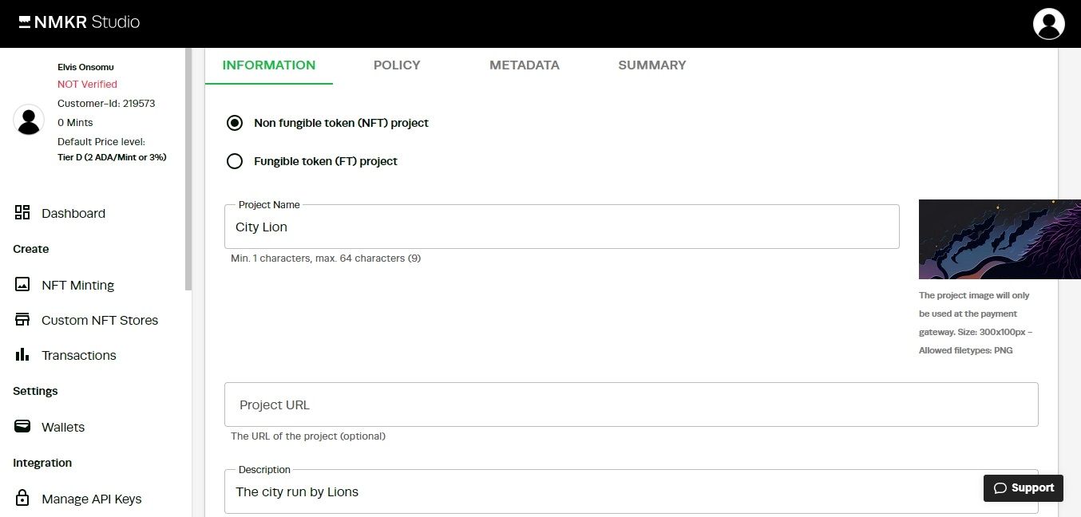View the SUMMARY tab
The height and width of the screenshot is (517, 1081).
click(x=651, y=65)
